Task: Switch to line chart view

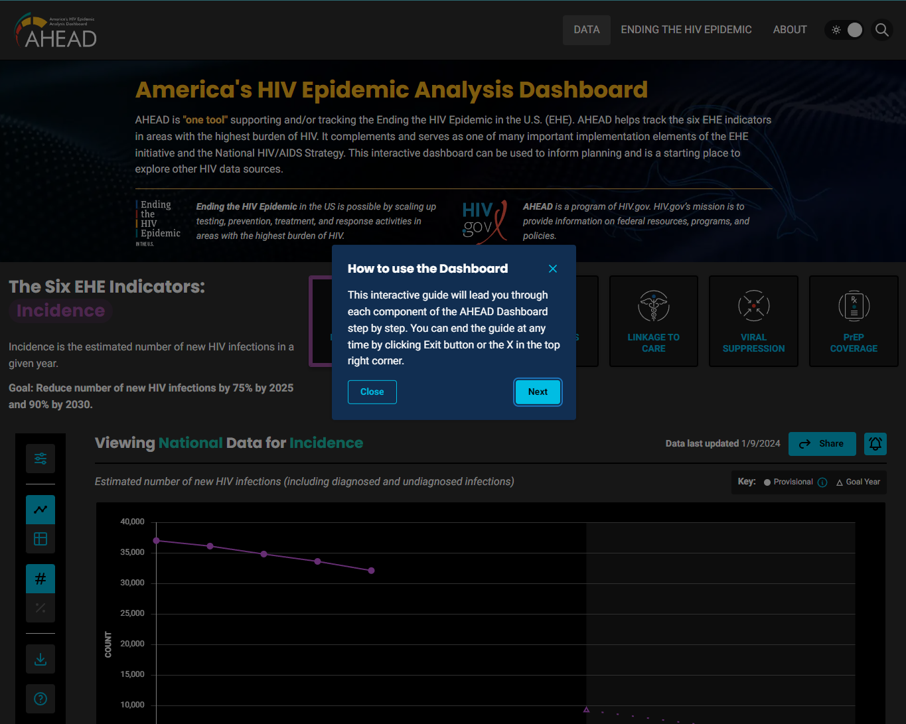Action: [40, 510]
